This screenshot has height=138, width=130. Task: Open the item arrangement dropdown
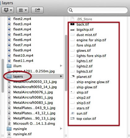(x=23, y=10)
